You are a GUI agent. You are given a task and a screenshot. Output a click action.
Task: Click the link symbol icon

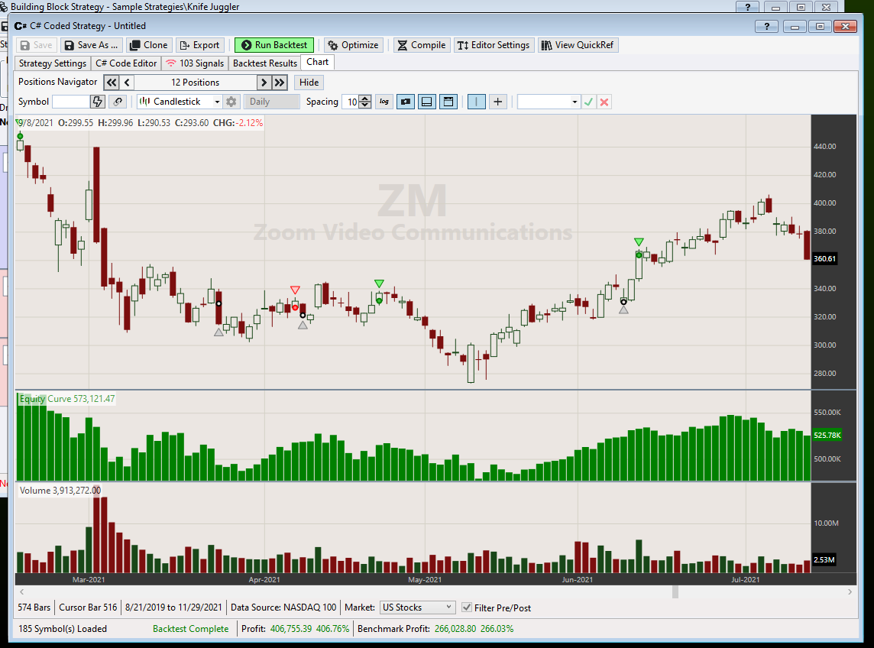click(118, 102)
